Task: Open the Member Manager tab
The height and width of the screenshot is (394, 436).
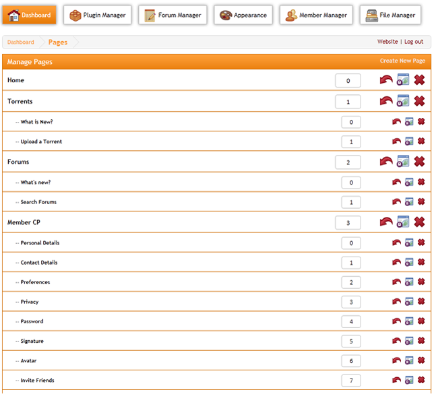Action: [x=316, y=15]
